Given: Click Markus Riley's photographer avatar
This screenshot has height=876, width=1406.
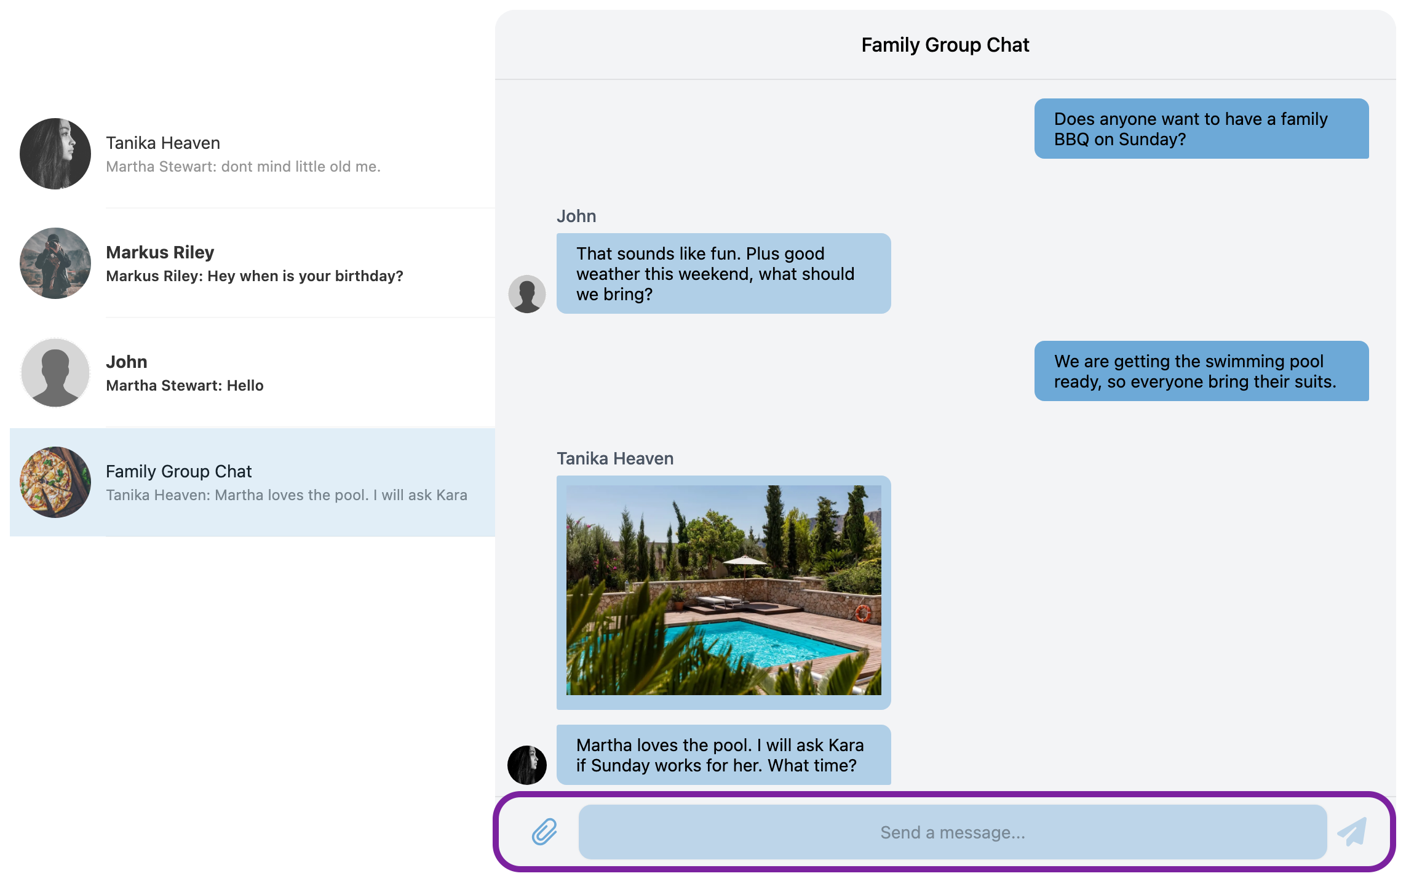Looking at the screenshot, I should click(x=55, y=263).
